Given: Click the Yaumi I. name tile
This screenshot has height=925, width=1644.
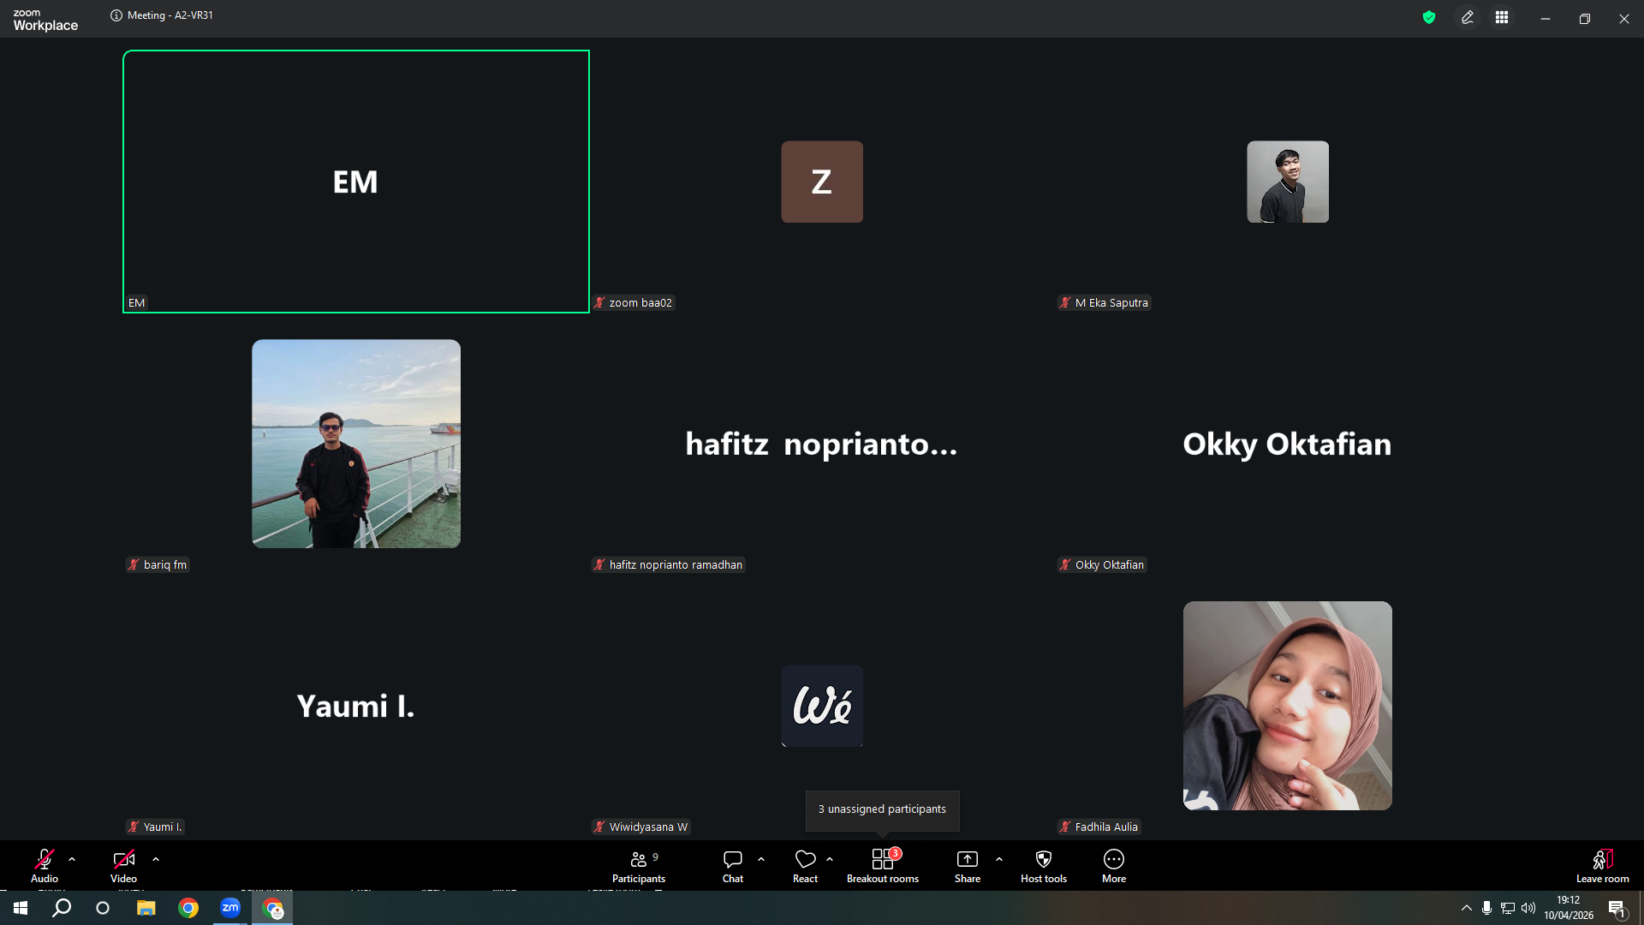Looking at the screenshot, I should [356, 707].
